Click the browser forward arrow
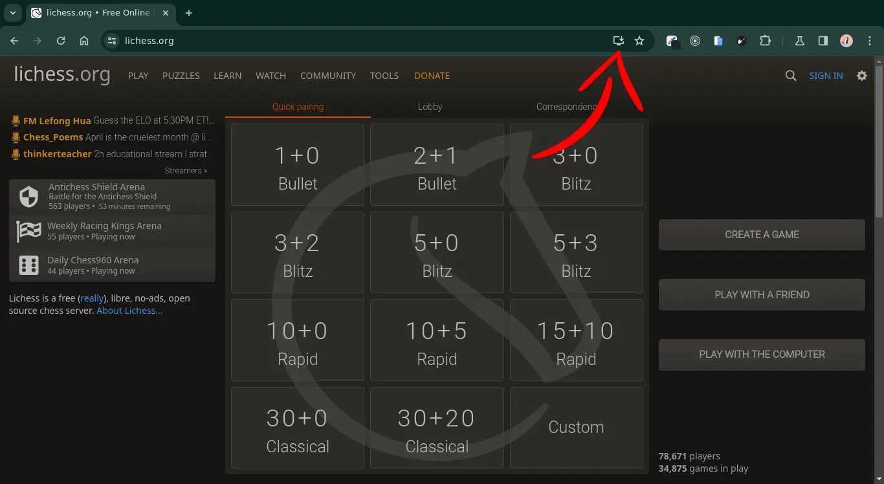The height and width of the screenshot is (484, 884). (38, 41)
